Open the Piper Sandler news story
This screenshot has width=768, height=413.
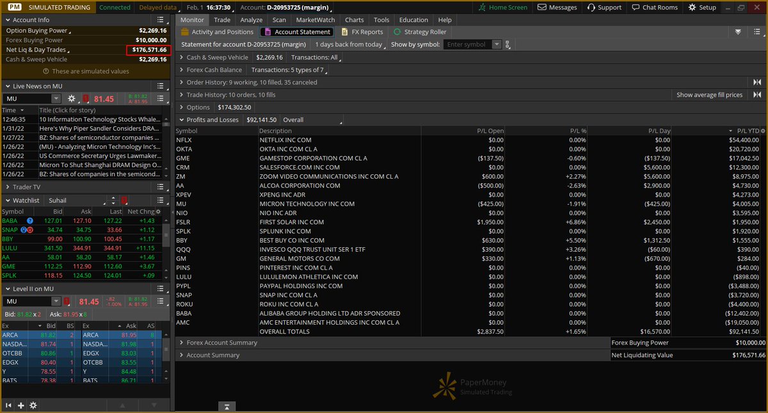tap(99, 128)
